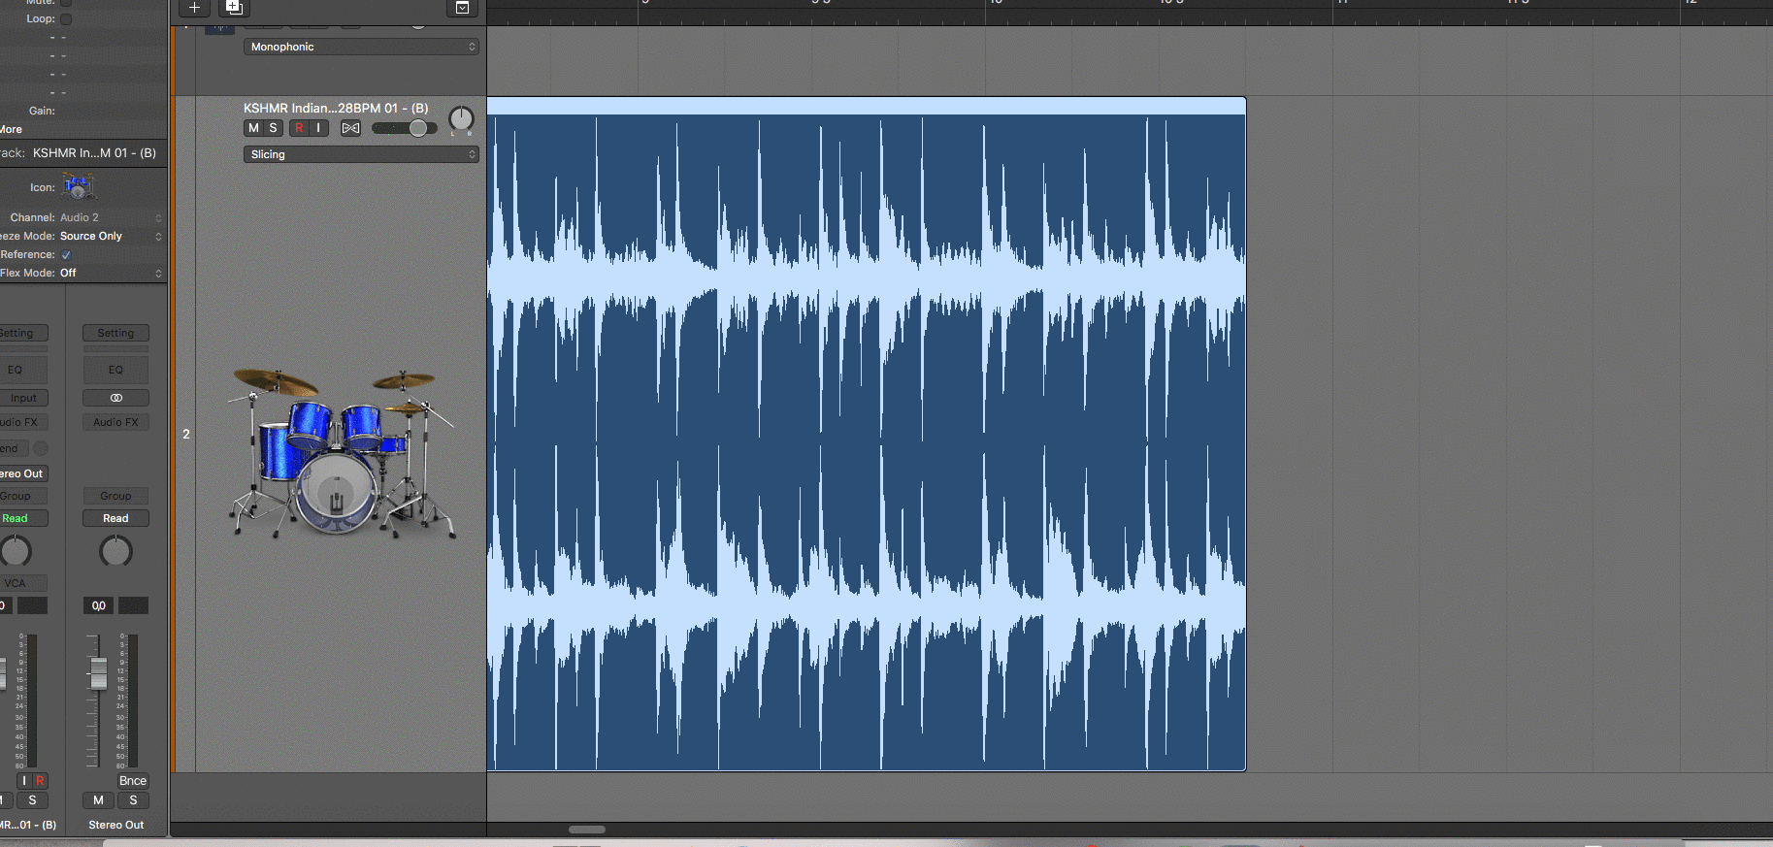Click the pan knob on Stereo Out strip
The height and width of the screenshot is (847, 1773).
(x=115, y=551)
